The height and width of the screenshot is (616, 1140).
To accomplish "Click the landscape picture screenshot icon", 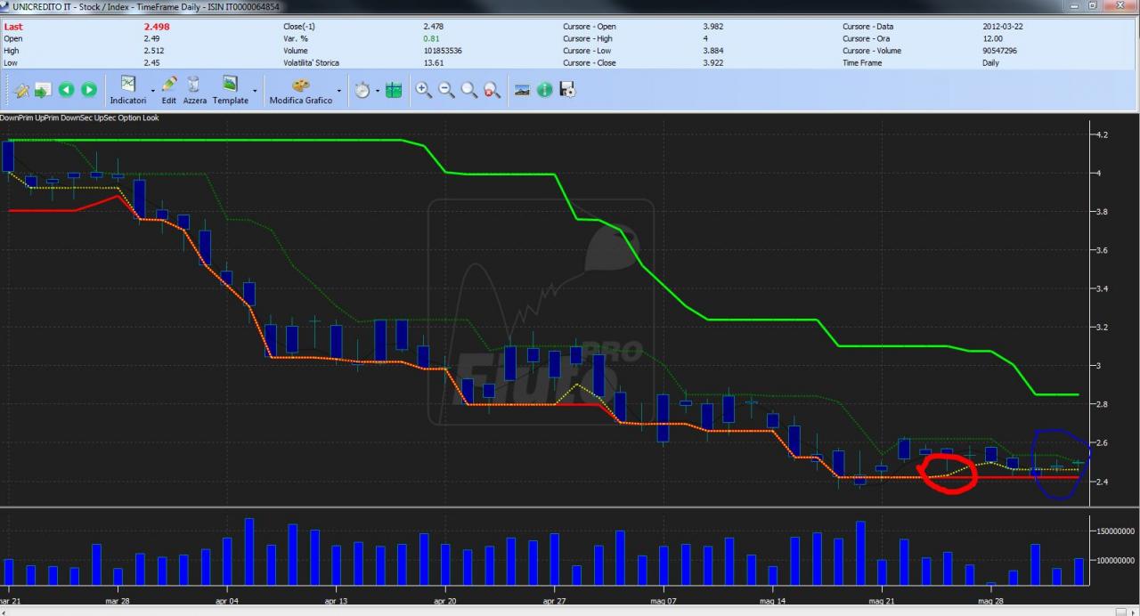I will tap(522, 89).
